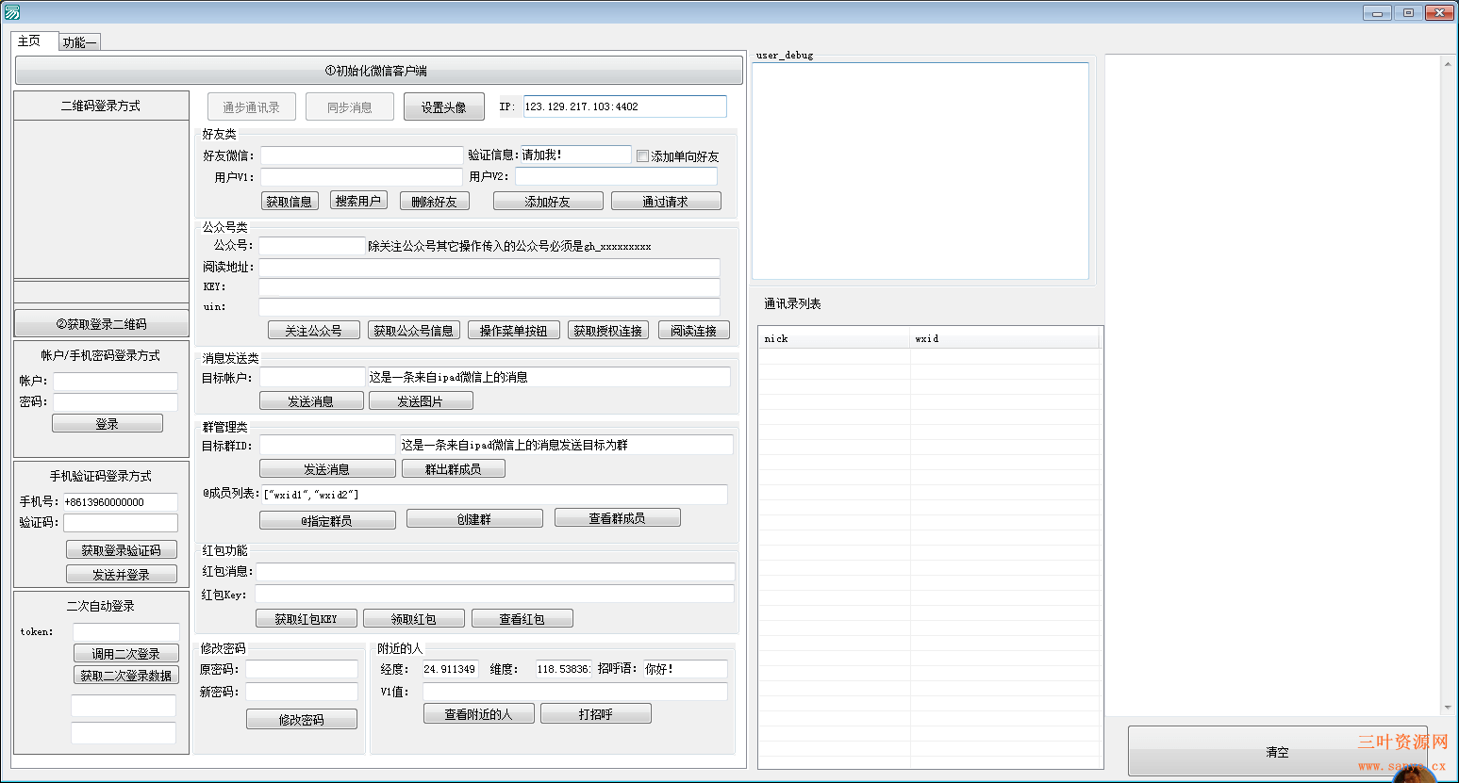Image resolution: width=1459 pixels, height=783 pixels.
Task: Click the token input field
Action: [x=126, y=632]
